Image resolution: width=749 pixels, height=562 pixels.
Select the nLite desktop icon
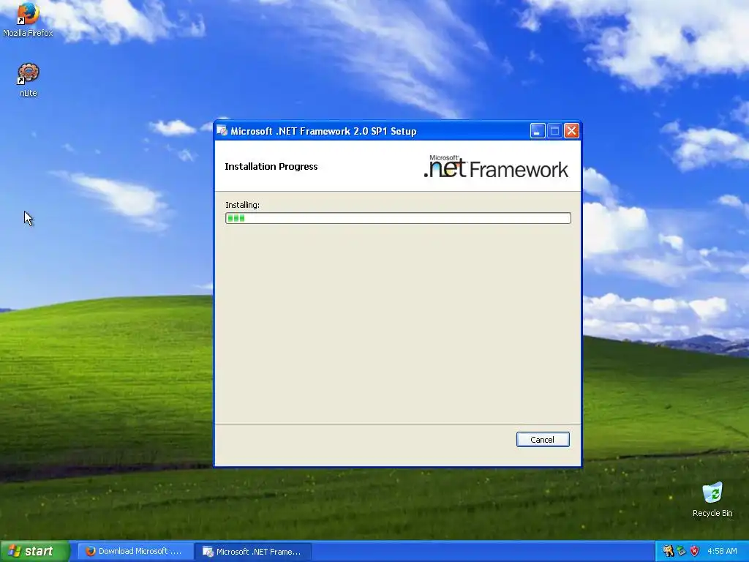pos(29,80)
